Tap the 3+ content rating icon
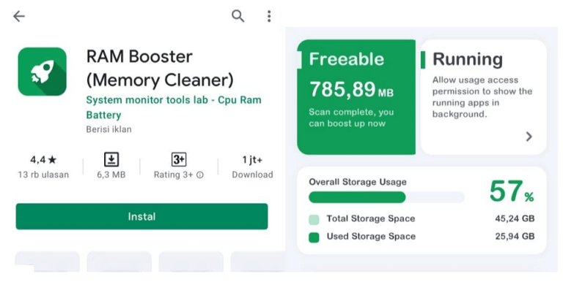 pyautogui.click(x=178, y=159)
